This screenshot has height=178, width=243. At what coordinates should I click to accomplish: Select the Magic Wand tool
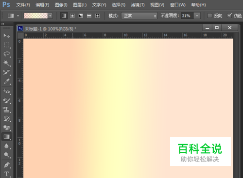coord(7,63)
